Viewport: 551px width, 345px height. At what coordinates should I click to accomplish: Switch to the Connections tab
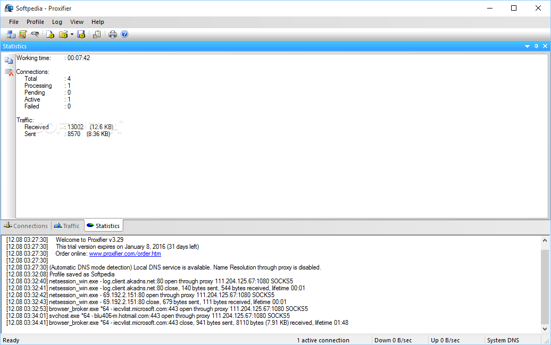(x=26, y=226)
